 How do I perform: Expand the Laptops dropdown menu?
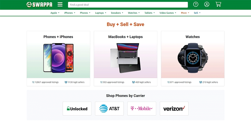pyautogui.click(x=101, y=13)
